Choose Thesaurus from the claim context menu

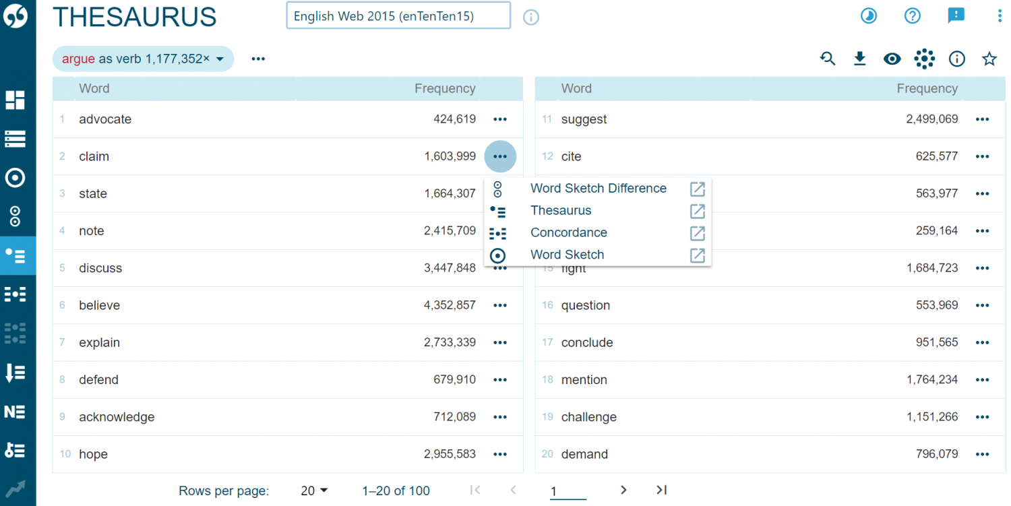pos(561,210)
